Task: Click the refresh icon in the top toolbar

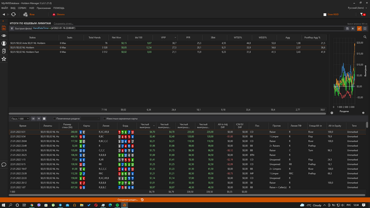Action: pos(13,14)
